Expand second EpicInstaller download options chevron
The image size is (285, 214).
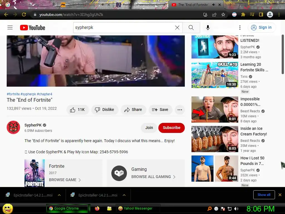click(124, 195)
